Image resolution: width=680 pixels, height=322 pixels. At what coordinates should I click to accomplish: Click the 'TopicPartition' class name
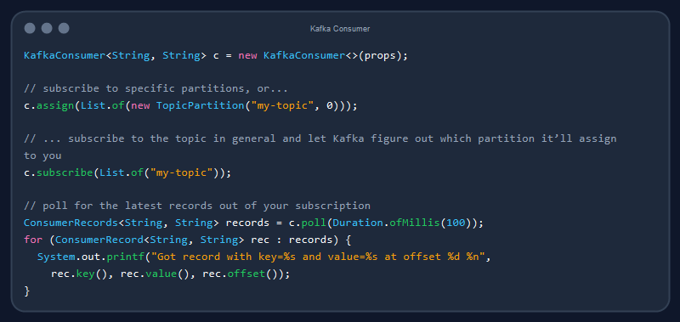201,105
